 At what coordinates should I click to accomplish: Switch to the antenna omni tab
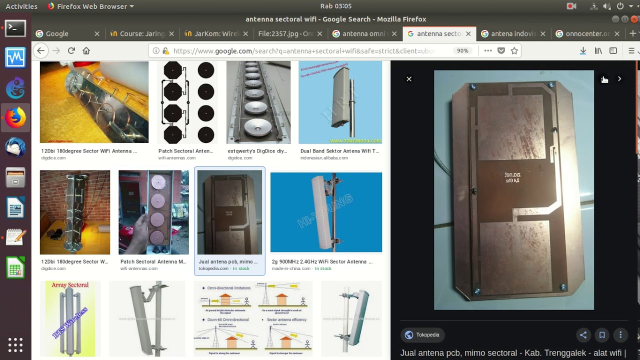point(365,33)
